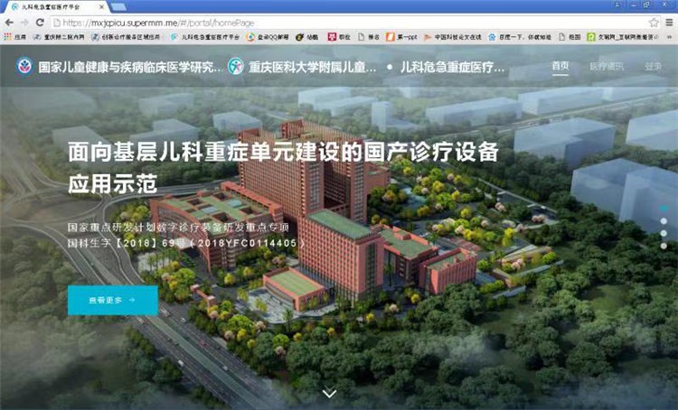
Task: Open the 登录QQ邮箱 bookmark
Action: (268, 37)
